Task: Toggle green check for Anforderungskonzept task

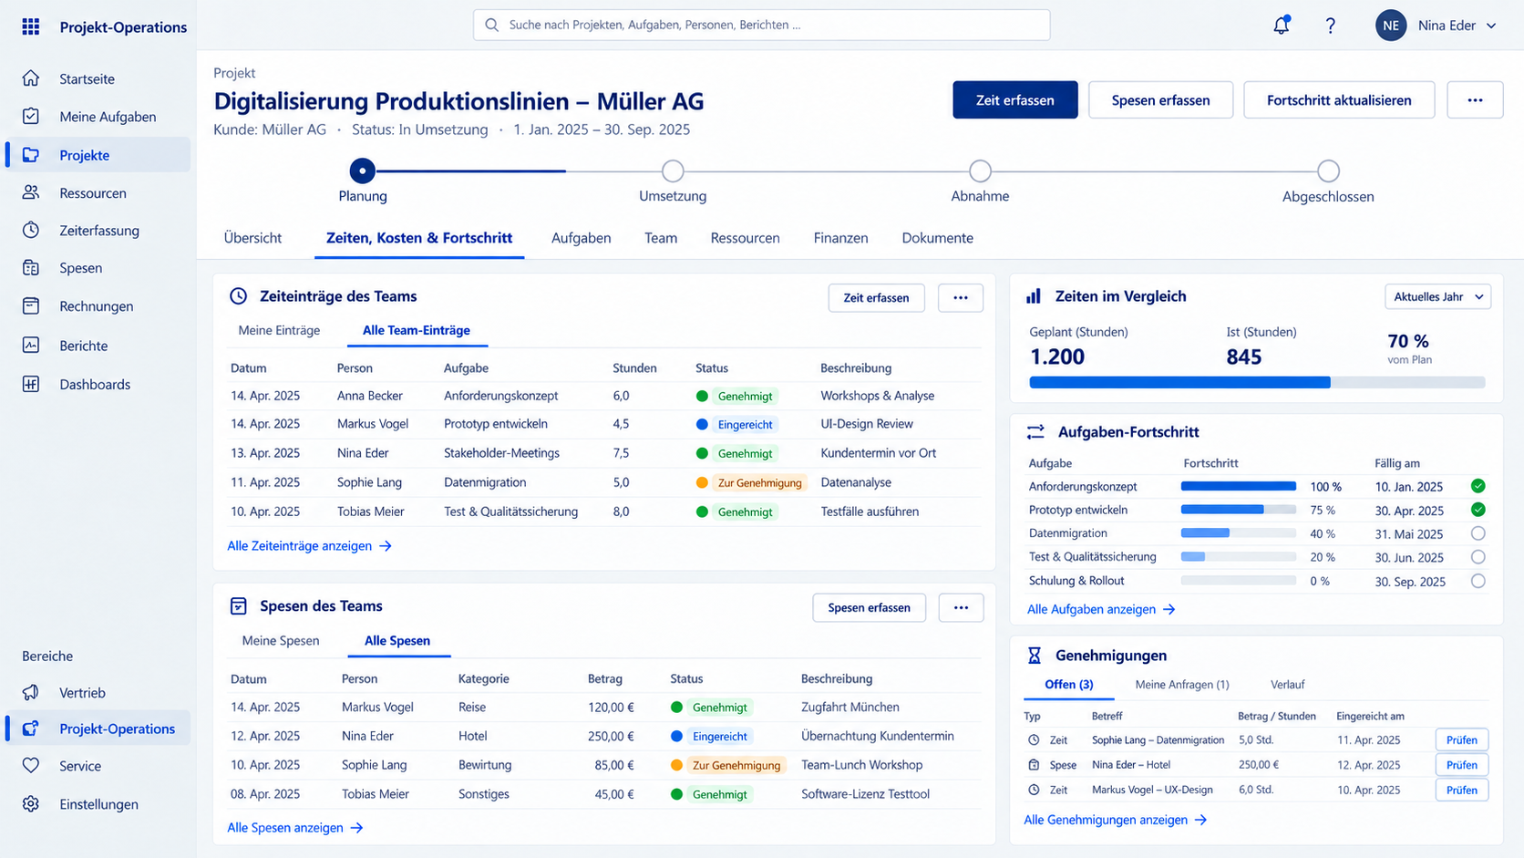Action: pyautogui.click(x=1478, y=486)
